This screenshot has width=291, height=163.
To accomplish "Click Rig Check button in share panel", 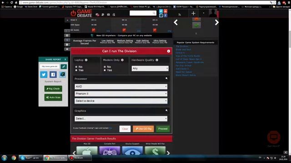I will coord(53,89).
